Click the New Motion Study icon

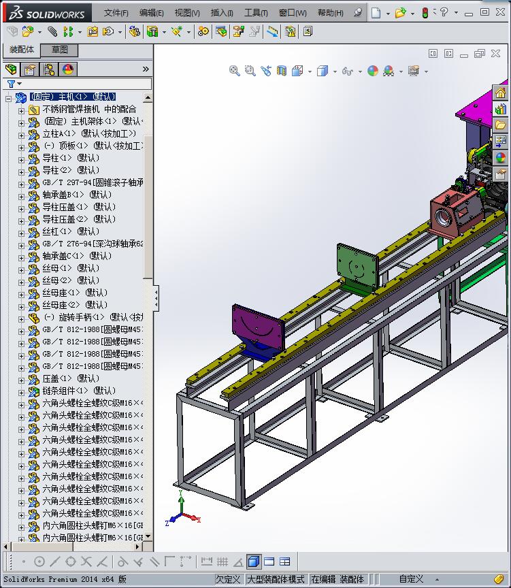pos(203,31)
